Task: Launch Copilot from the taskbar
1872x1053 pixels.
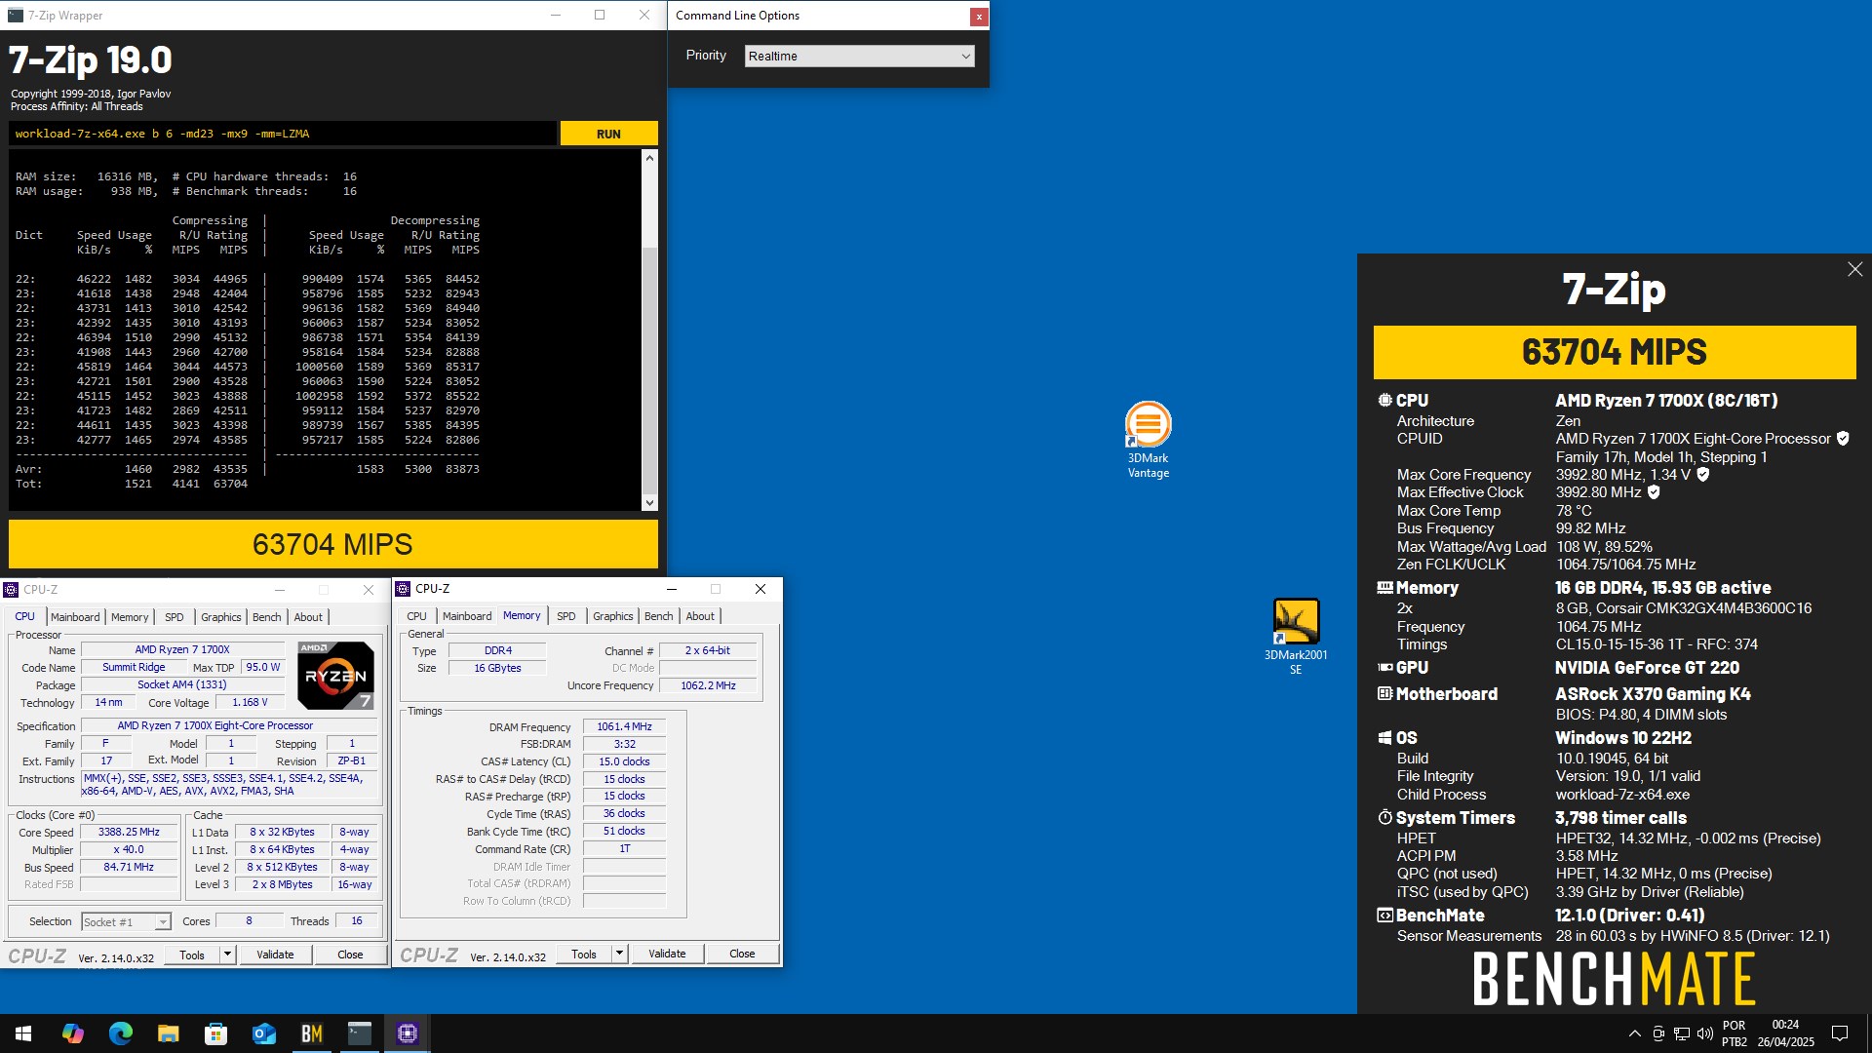Action: coord(72,1033)
